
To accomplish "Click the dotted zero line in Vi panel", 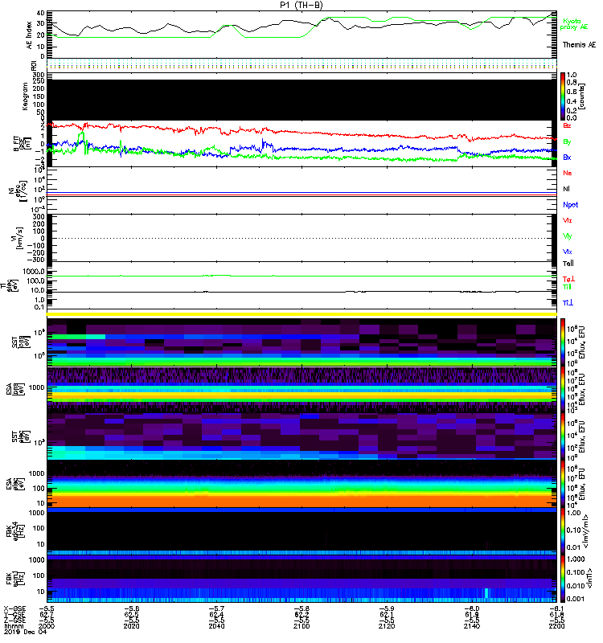I will click(301, 238).
